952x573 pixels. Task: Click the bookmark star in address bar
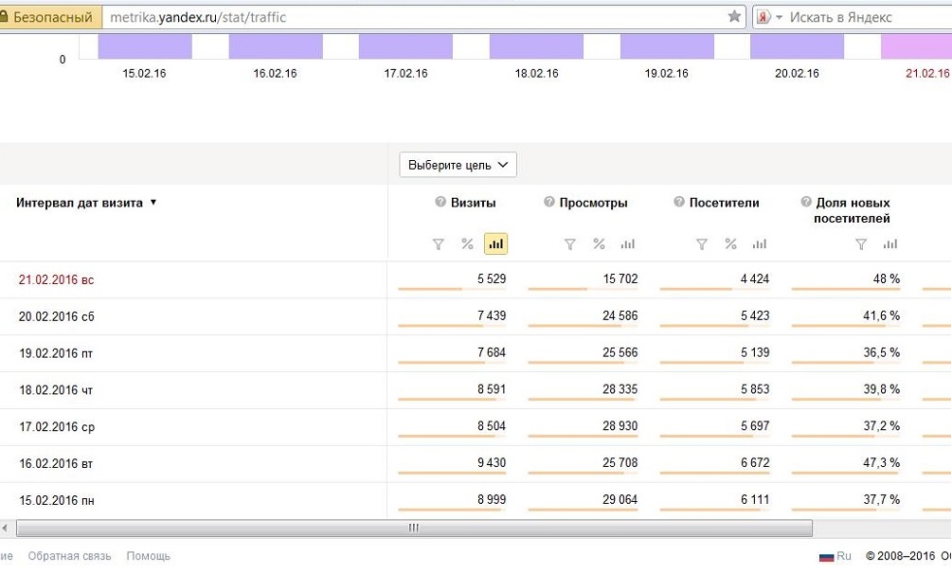point(734,16)
